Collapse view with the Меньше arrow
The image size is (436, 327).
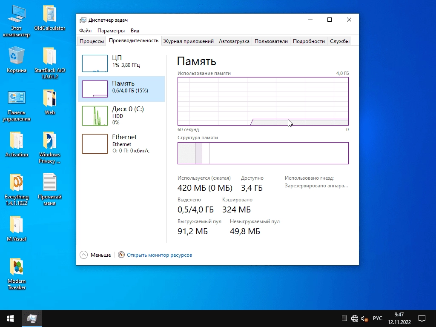tap(84, 255)
